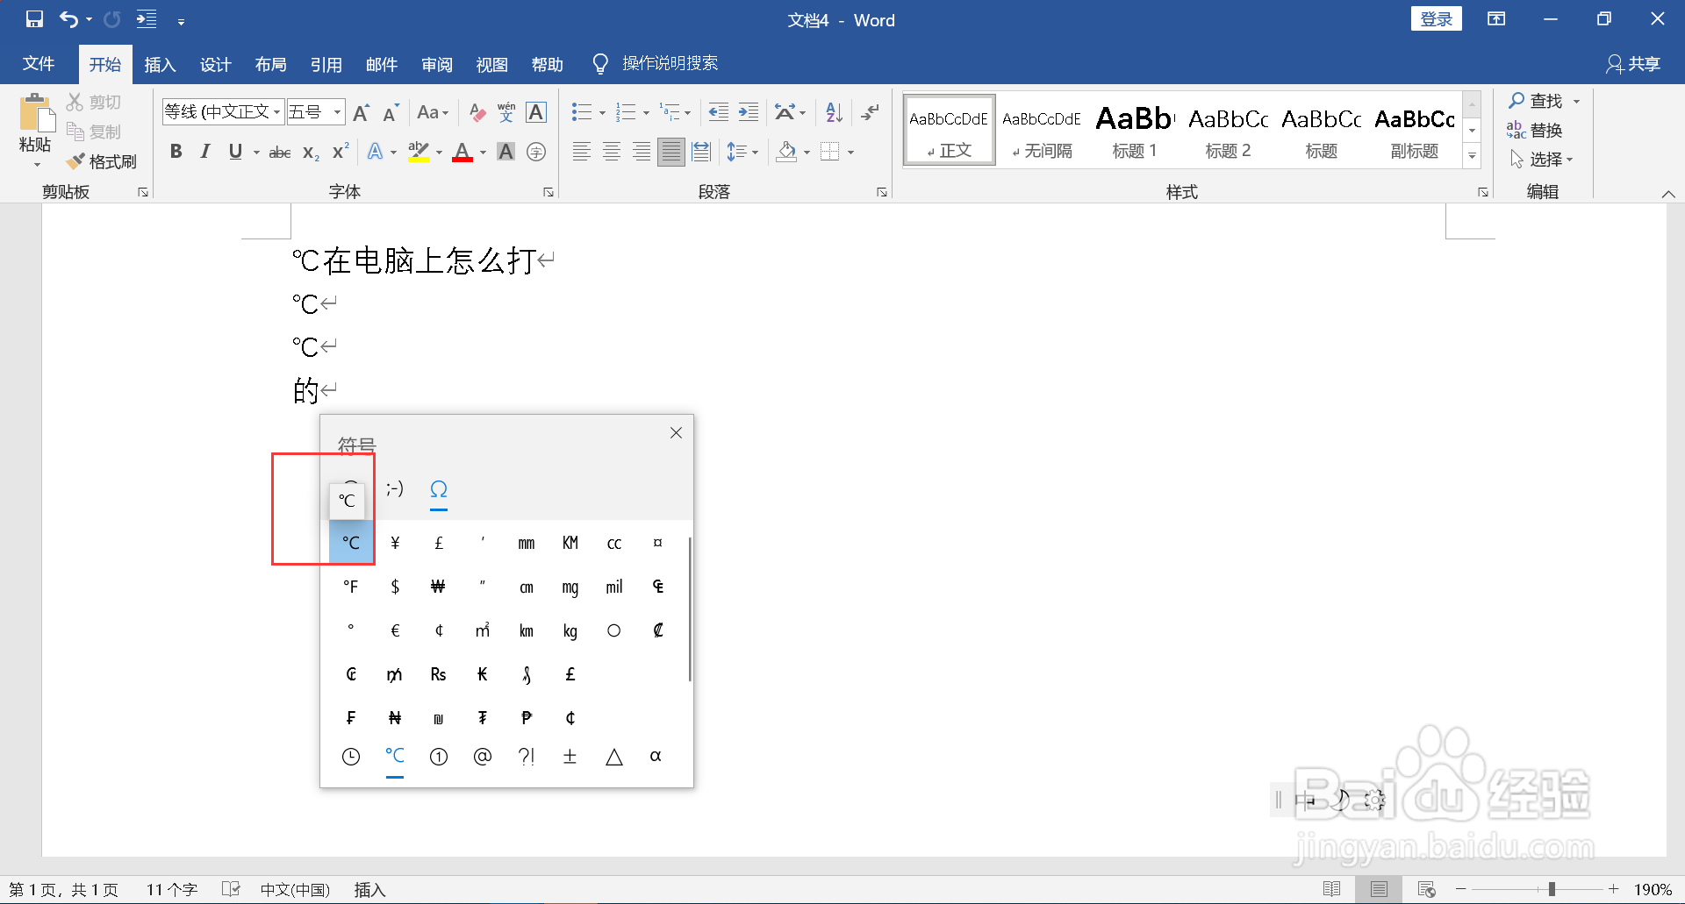This screenshot has height=904, width=1685.
Task: Activate the Format Painter brush
Action: [x=103, y=161]
